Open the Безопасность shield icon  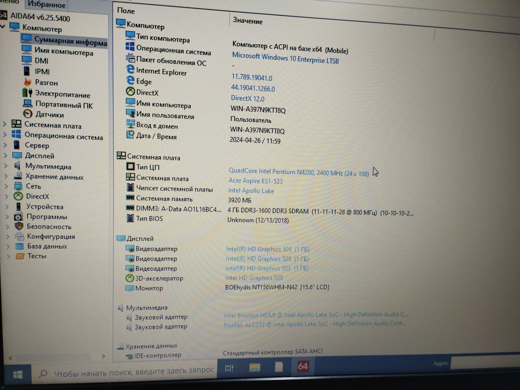coord(19,226)
